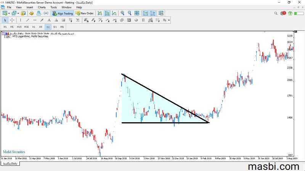Select the ellipse drawing tool

[x=136, y=20]
